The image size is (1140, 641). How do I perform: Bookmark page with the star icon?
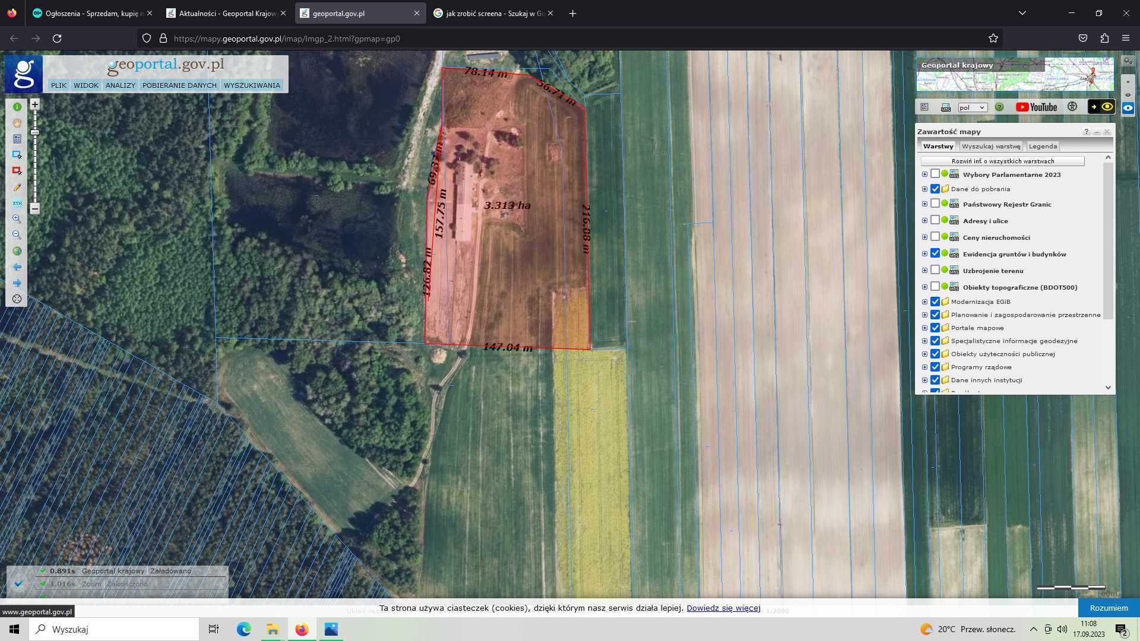(x=993, y=39)
